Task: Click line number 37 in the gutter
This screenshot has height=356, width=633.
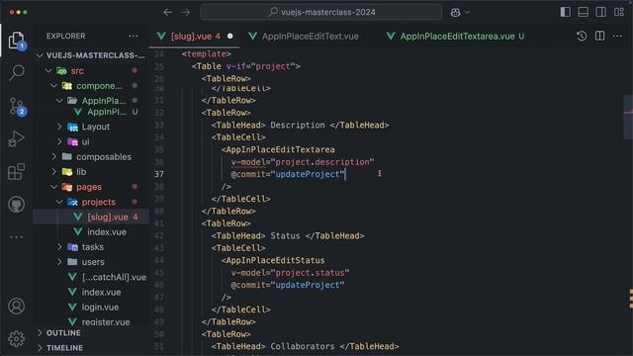Action: tap(159, 174)
